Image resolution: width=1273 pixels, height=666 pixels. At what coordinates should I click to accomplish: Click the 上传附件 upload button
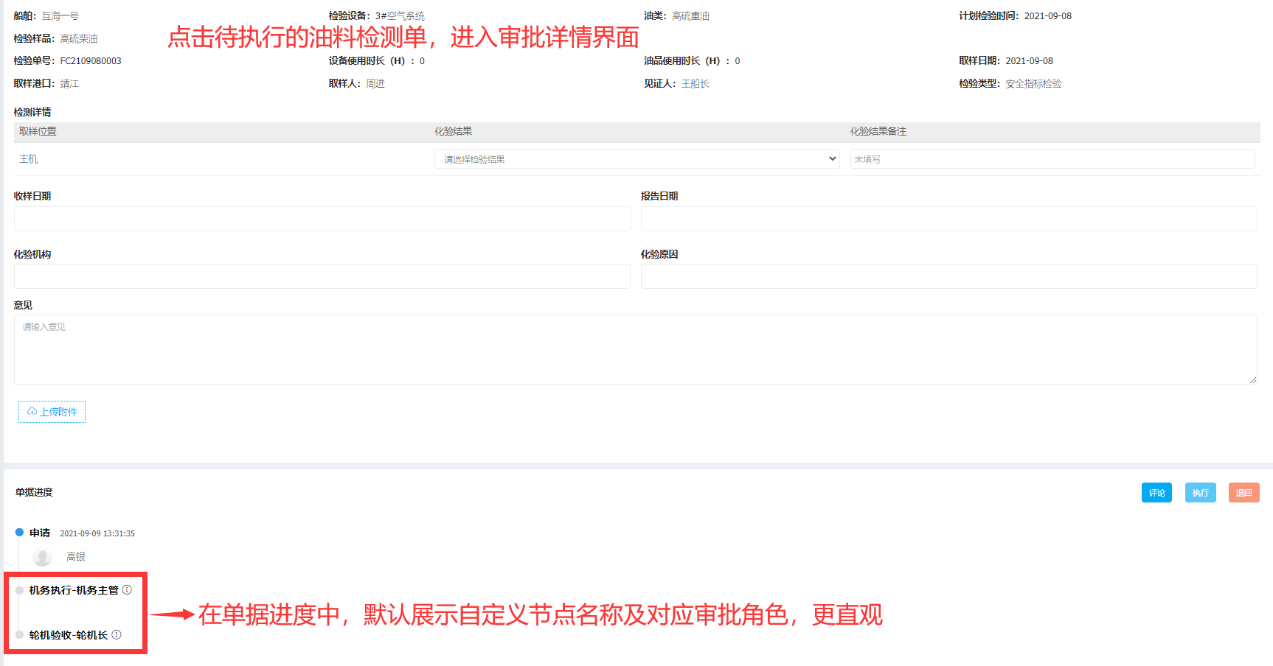coord(52,412)
